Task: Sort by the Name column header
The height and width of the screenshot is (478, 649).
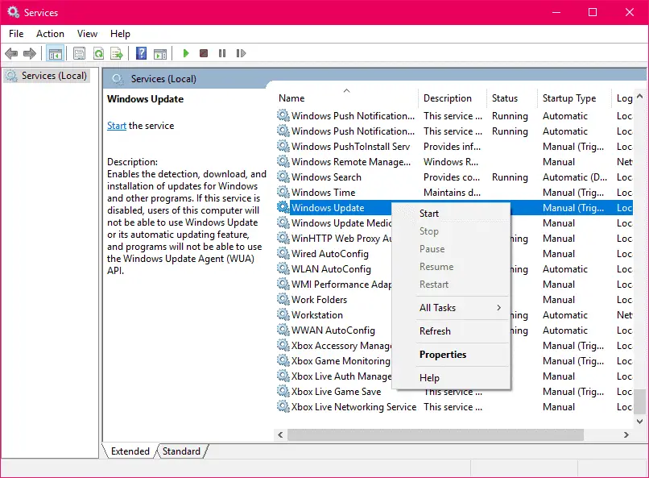Action: pyautogui.click(x=346, y=98)
